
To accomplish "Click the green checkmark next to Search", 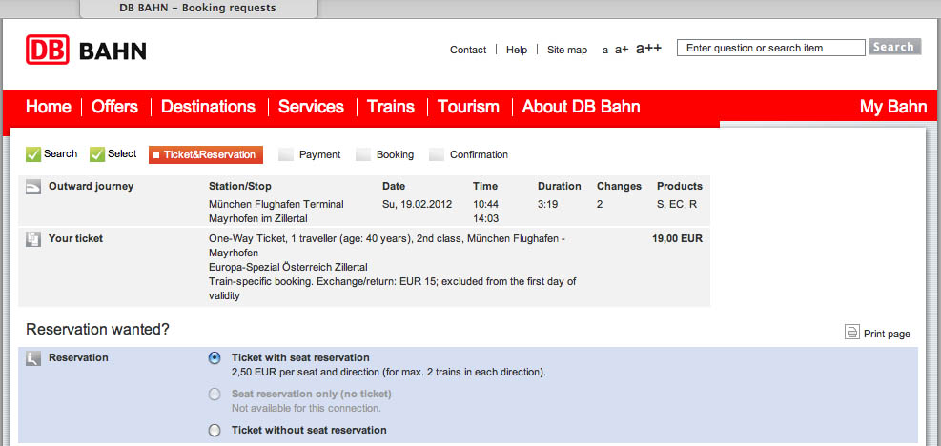I will click(x=33, y=154).
